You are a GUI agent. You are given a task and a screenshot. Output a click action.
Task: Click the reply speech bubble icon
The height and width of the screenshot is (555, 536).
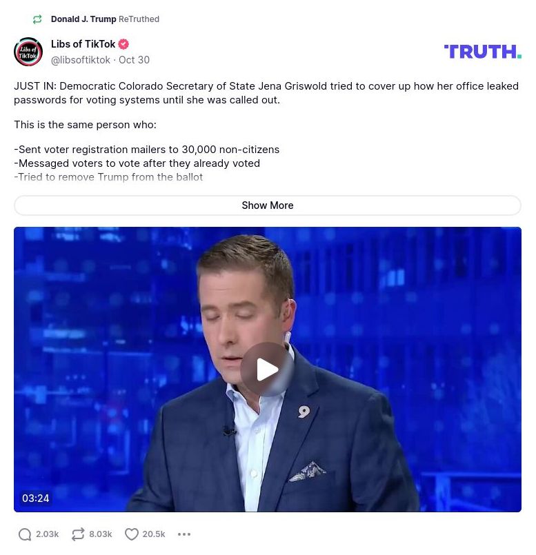(25, 534)
